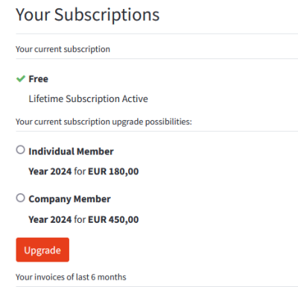This screenshot has width=298, height=287.
Task: Click the word 'for' in Company Member price
Action: [x=80, y=220]
